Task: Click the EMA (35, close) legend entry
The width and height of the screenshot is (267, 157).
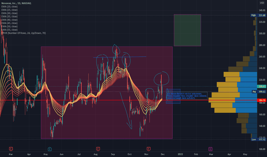Action: pos(9,17)
